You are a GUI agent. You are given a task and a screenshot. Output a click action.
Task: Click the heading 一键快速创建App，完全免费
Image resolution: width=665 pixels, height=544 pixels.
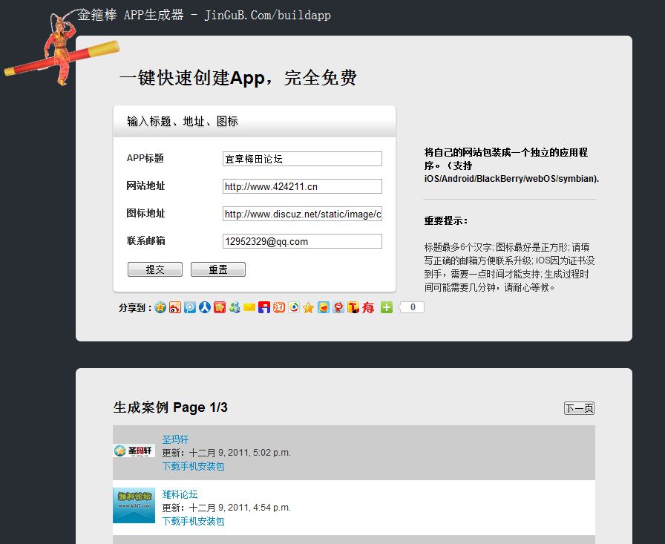point(238,78)
